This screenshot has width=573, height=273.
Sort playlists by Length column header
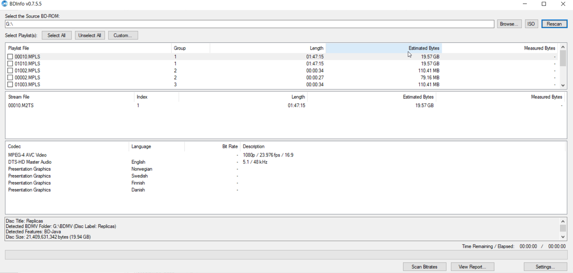click(268, 48)
